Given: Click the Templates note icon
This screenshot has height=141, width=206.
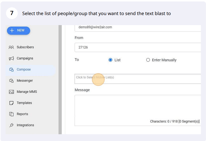Looking at the screenshot, I should click(x=11, y=103).
